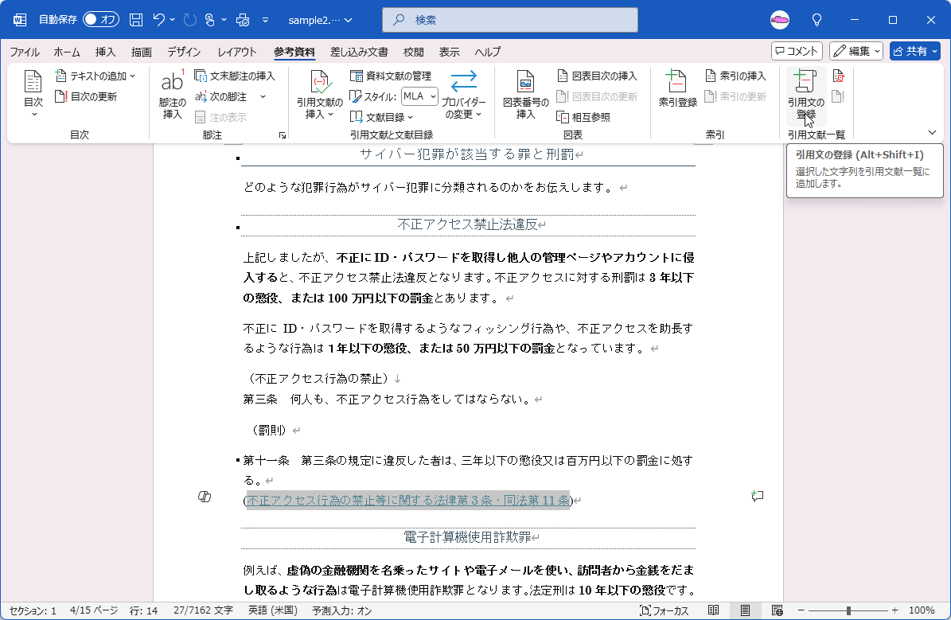Open 資料文献の管理 dialog
The image size is (951, 620).
[391, 76]
